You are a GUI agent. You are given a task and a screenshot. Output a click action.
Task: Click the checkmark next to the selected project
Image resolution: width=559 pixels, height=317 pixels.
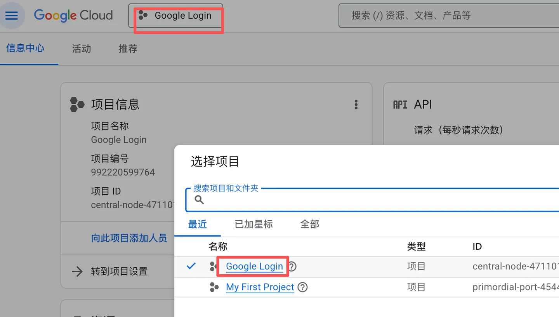(191, 266)
